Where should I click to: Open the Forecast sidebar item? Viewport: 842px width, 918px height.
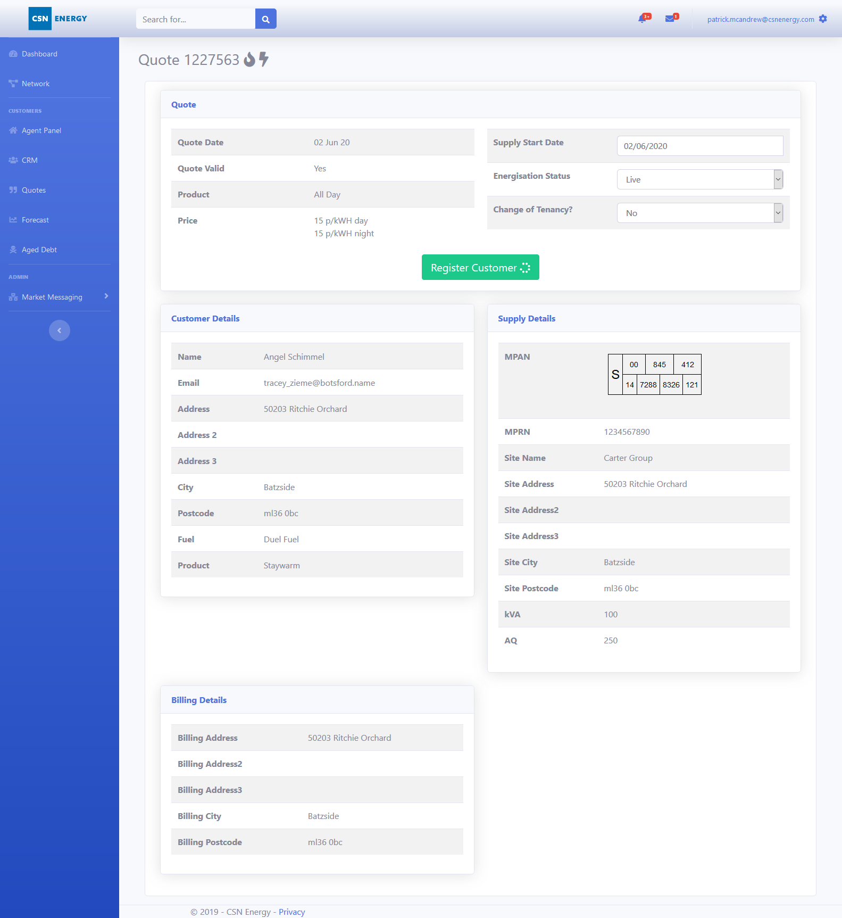point(35,220)
